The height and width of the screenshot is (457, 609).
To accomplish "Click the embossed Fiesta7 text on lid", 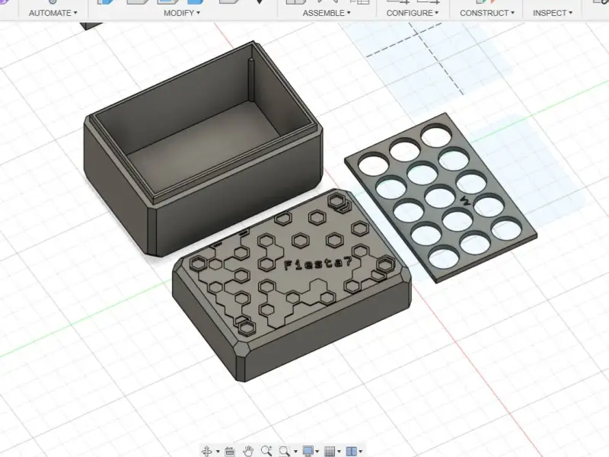I will [x=318, y=264].
